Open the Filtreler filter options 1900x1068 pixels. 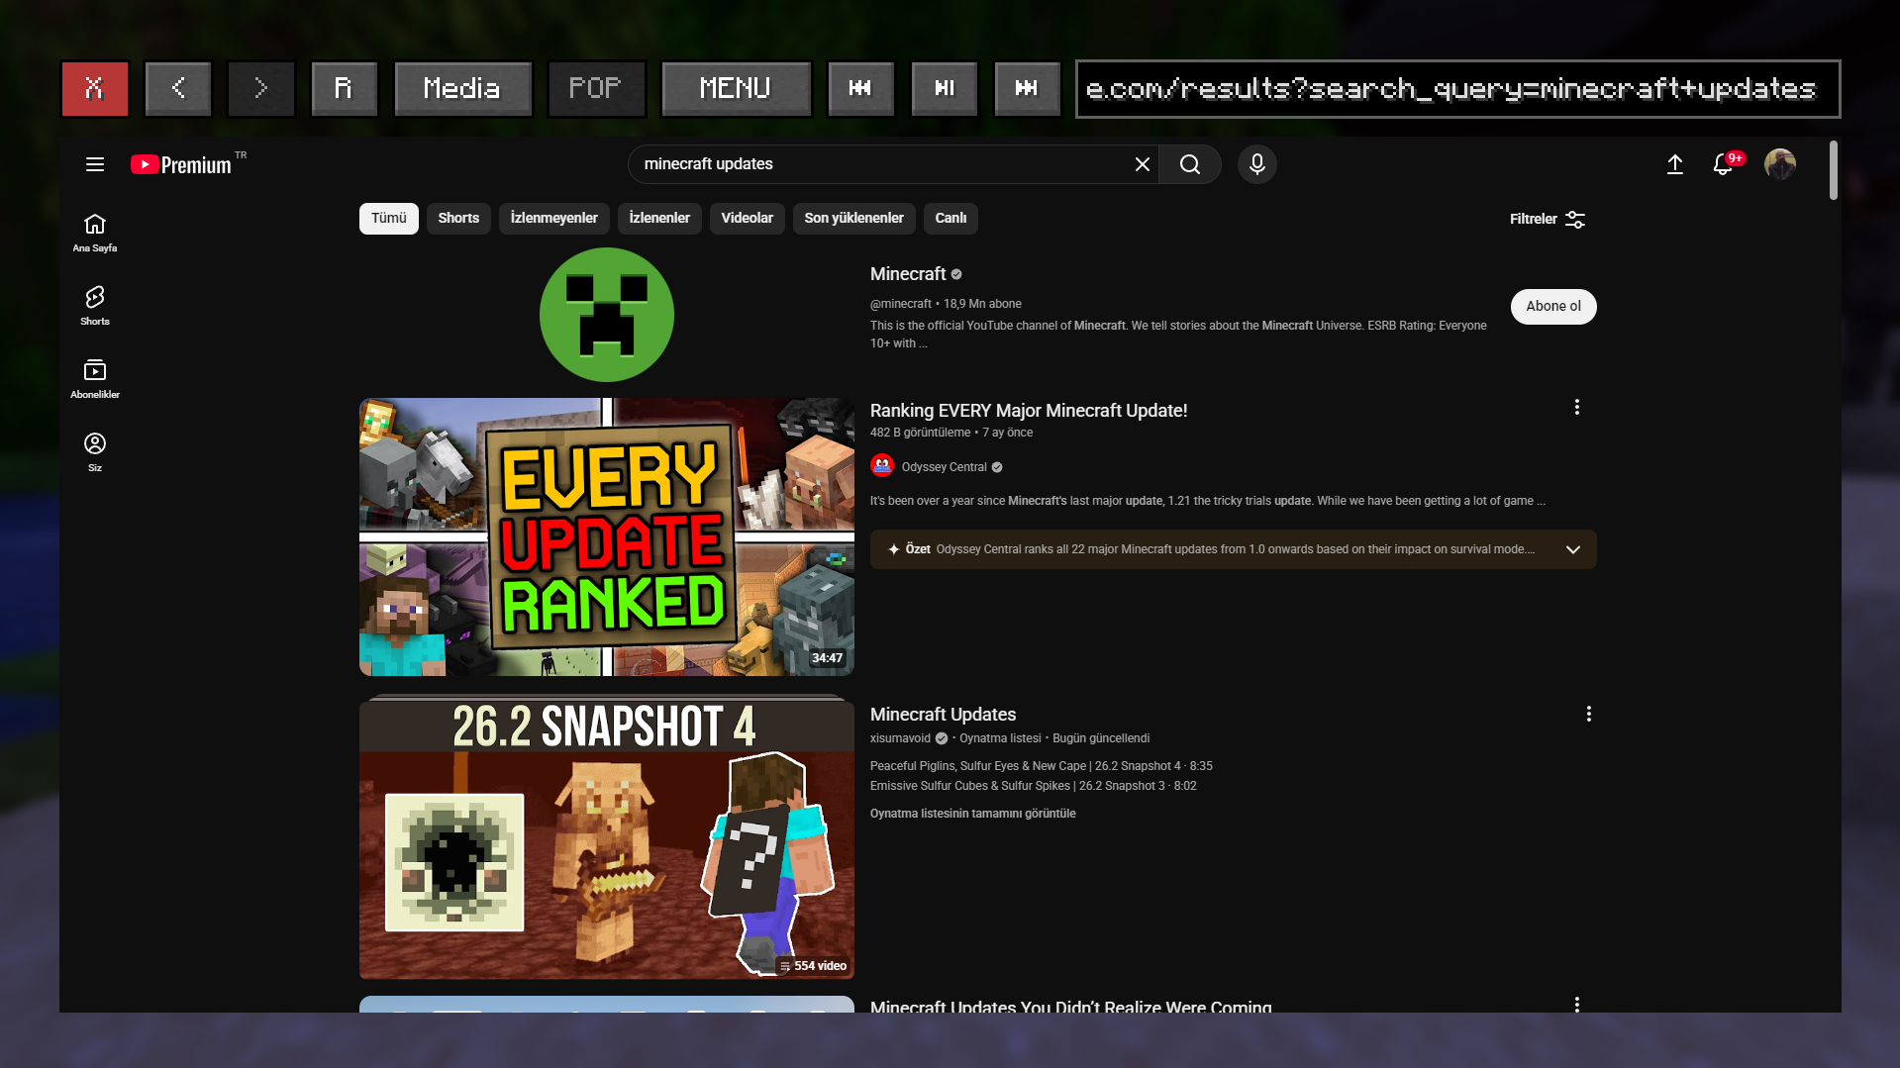tap(1548, 219)
